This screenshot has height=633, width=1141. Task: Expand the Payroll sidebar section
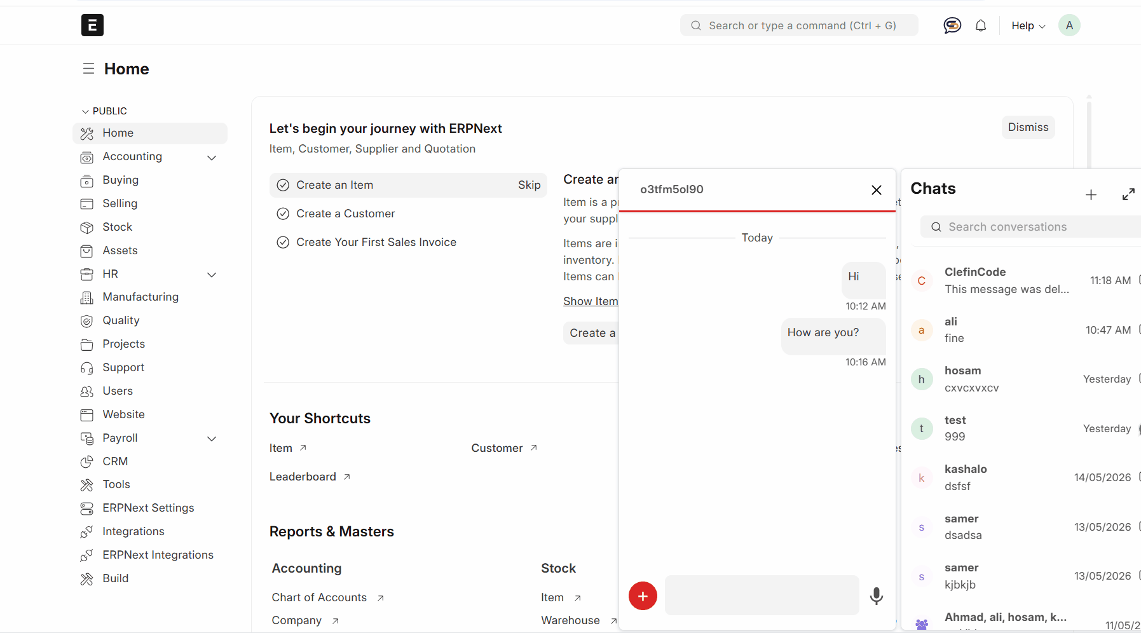coord(212,439)
